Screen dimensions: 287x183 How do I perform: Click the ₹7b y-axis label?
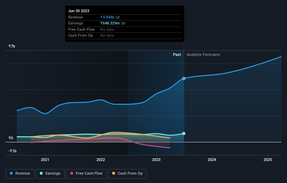click(12, 46)
